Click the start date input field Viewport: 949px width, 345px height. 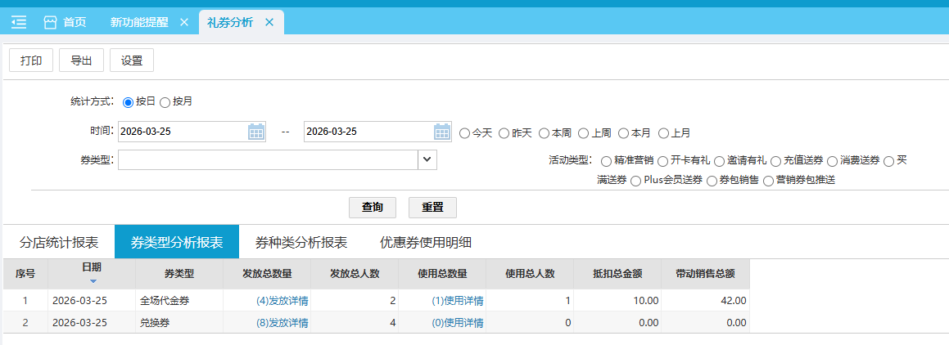[x=182, y=132]
